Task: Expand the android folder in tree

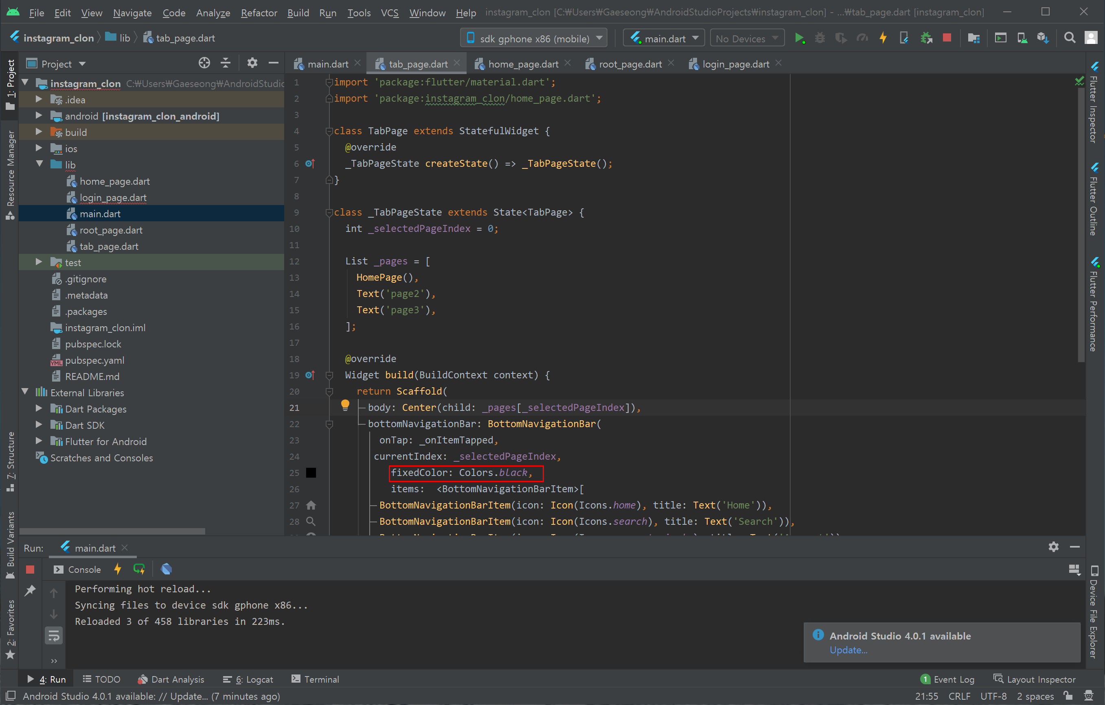Action: coord(39,116)
